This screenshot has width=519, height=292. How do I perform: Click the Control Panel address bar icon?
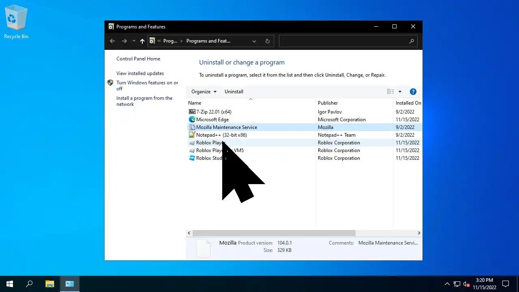point(152,41)
